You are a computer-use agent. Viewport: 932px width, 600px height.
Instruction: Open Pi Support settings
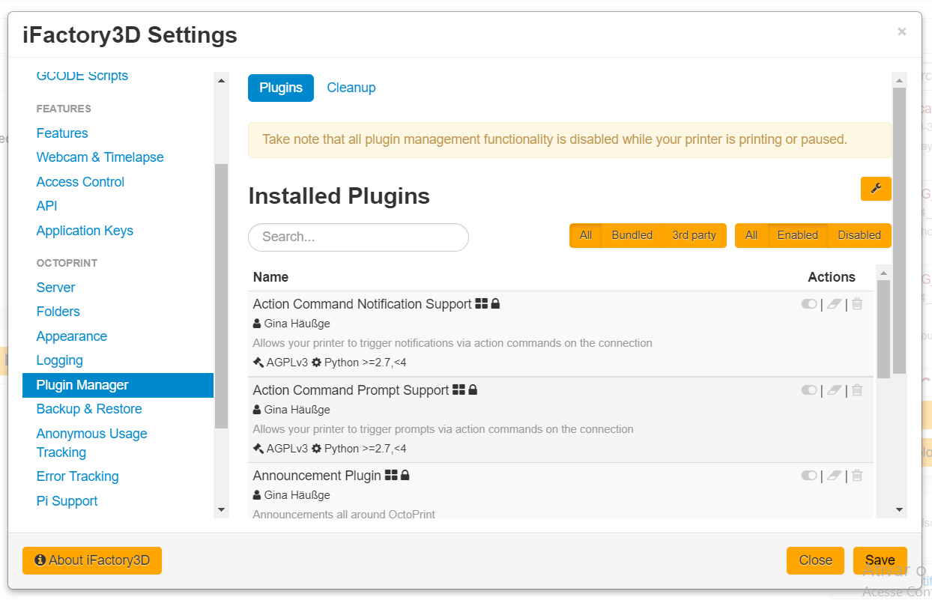tap(67, 501)
